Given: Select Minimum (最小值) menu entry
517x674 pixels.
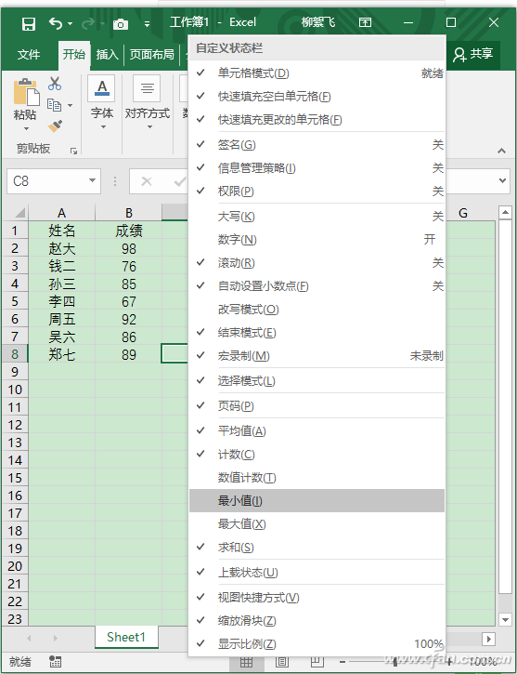Looking at the screenshot, I should click(317, 501).
